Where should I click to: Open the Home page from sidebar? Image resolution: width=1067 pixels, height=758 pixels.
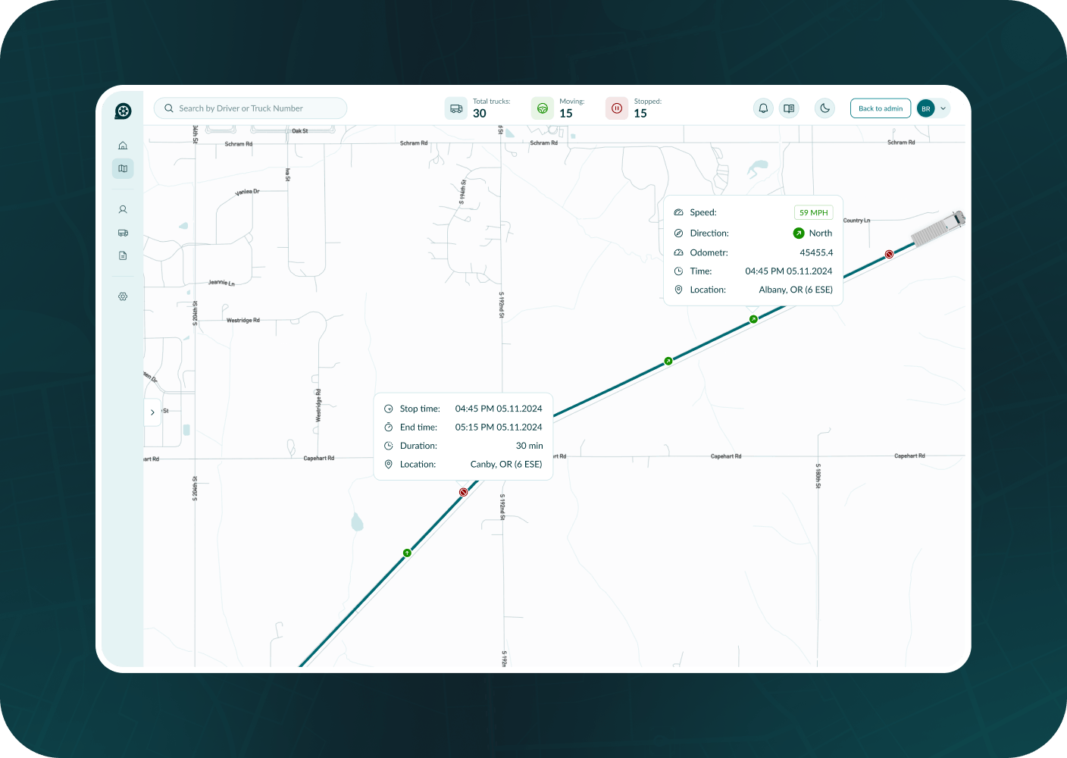(123, 146)
